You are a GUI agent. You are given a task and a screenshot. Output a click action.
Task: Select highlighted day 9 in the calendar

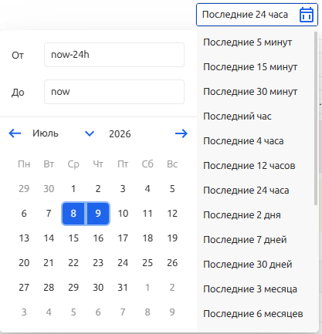click(x=98, y=214)
